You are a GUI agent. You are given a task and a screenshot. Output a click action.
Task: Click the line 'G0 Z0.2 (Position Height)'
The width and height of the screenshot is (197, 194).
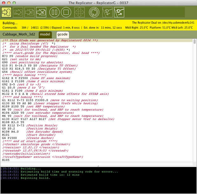pyautogui.click(x=30, y=129)
